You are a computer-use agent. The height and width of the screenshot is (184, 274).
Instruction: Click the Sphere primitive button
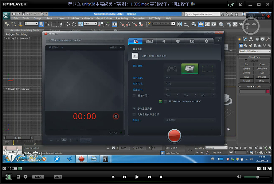click(x=246, y=68)
